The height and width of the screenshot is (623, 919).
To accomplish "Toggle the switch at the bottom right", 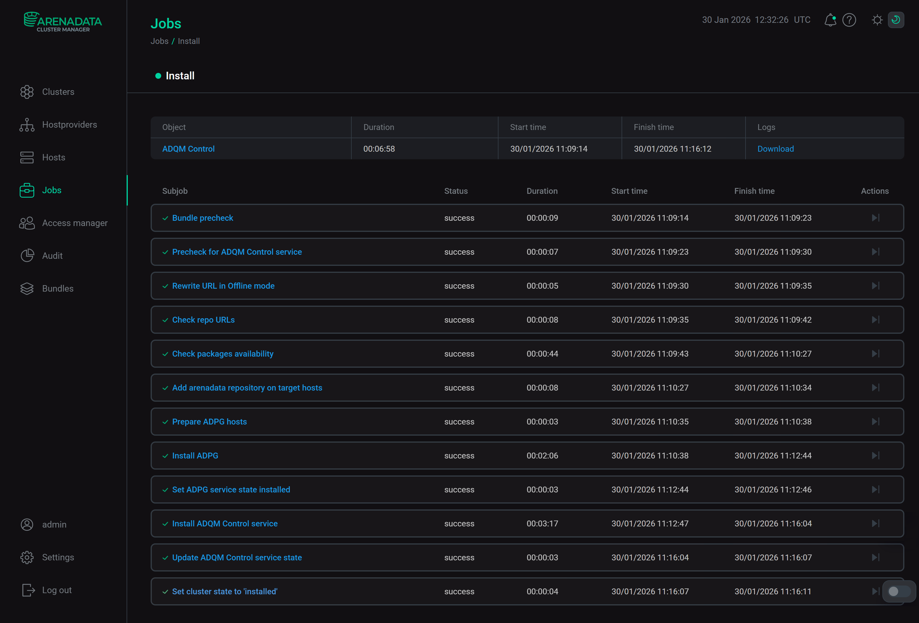I will click(898, 591).
